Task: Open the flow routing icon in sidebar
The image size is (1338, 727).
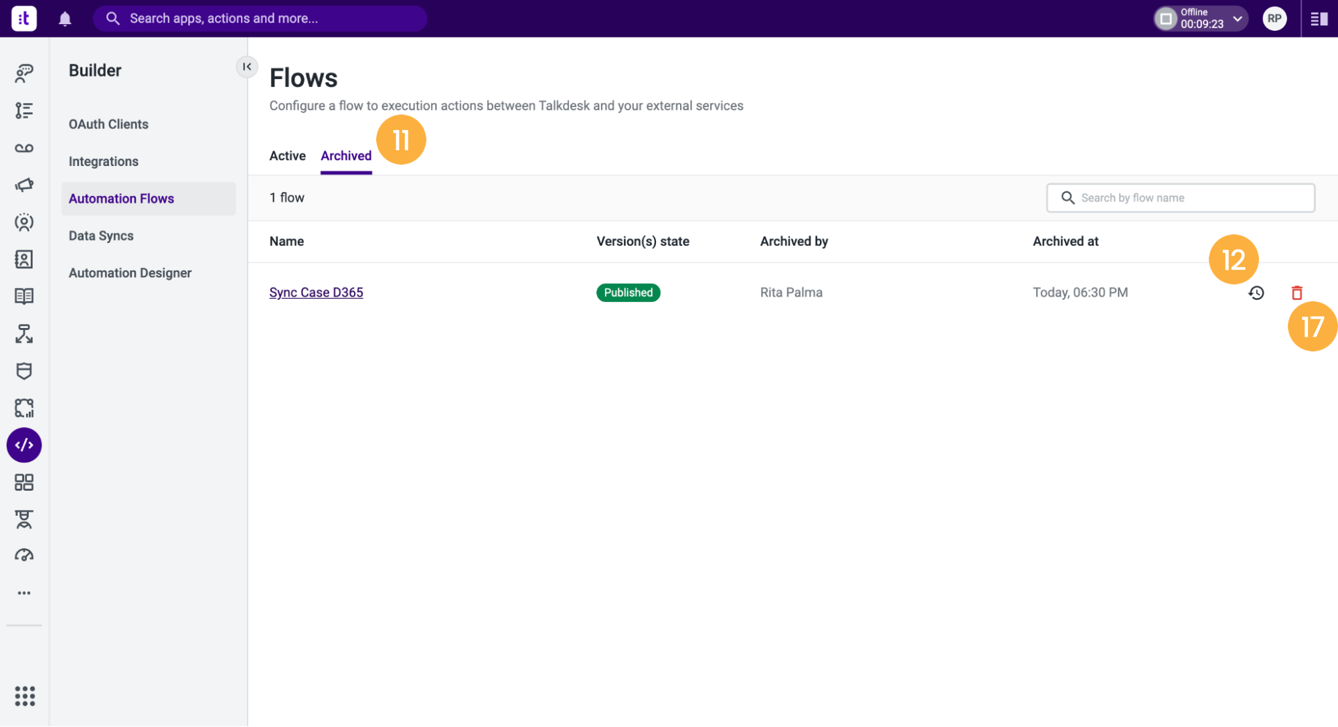Action: click(24, 333)
